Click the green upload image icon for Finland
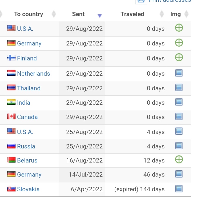The width and height of the screenshot is (200, 198). coord(179,57)
